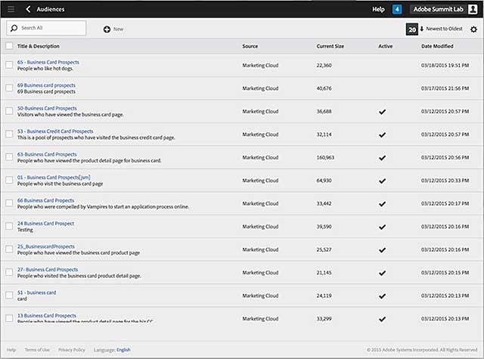Tick checkbox for 13 Business Card Prospects

(x=9, y=318)
